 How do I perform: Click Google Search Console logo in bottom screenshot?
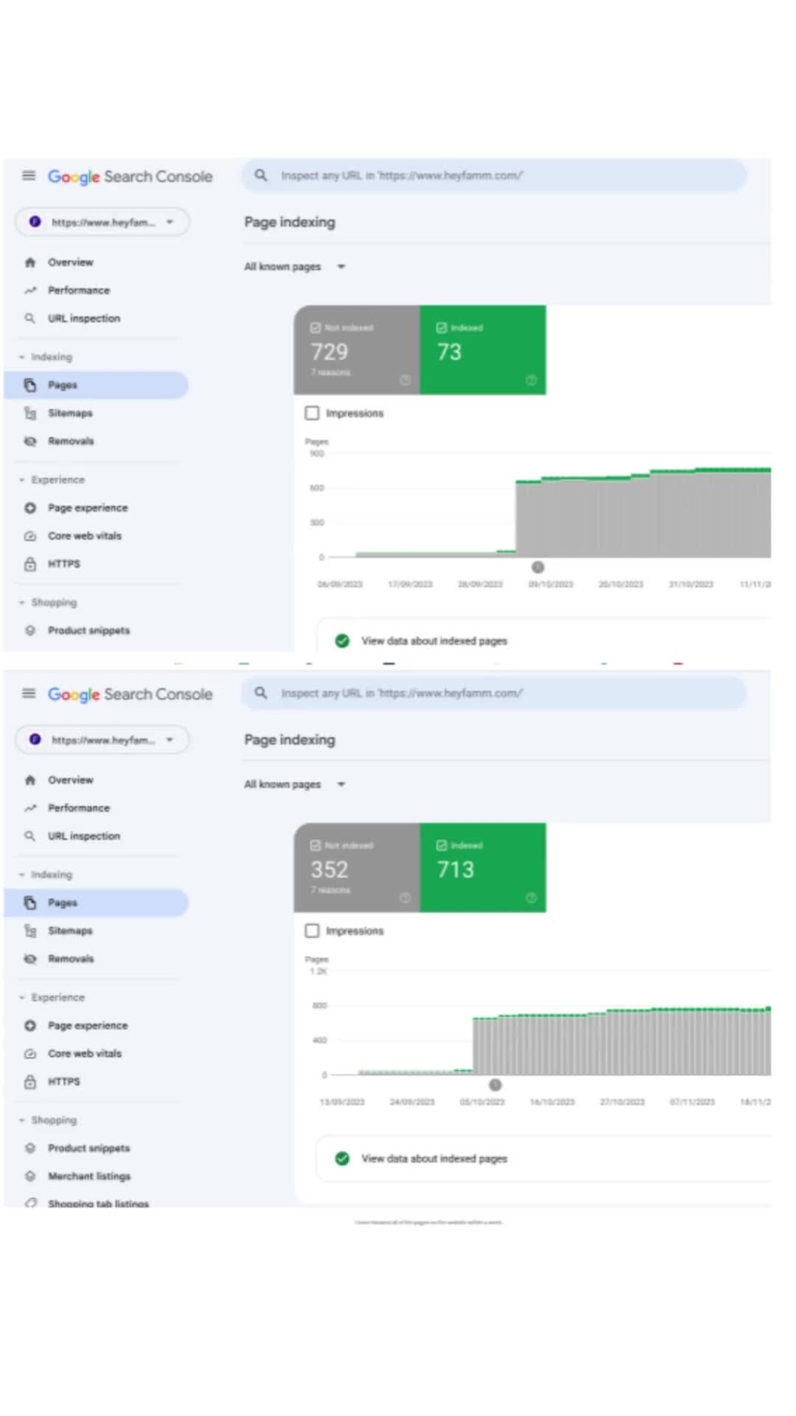pyautogui.click(x=130, y=694)
